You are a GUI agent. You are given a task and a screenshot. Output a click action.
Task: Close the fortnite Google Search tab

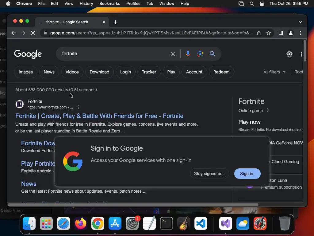tap(104, 22)
